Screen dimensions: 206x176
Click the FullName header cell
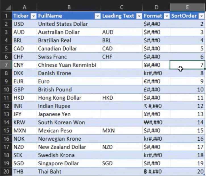pyautogui.click(x=69, y=16)
